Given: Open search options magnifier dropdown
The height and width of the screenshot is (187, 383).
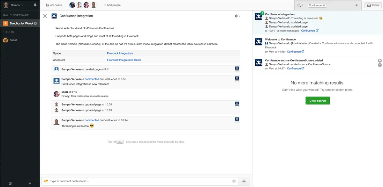Looking at the screenshot, I should [x=300, y=5].
